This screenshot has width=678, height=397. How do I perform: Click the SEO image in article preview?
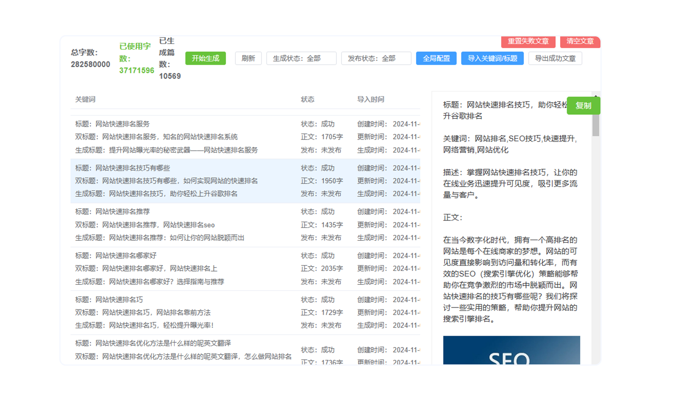click(x=511, y=350)
